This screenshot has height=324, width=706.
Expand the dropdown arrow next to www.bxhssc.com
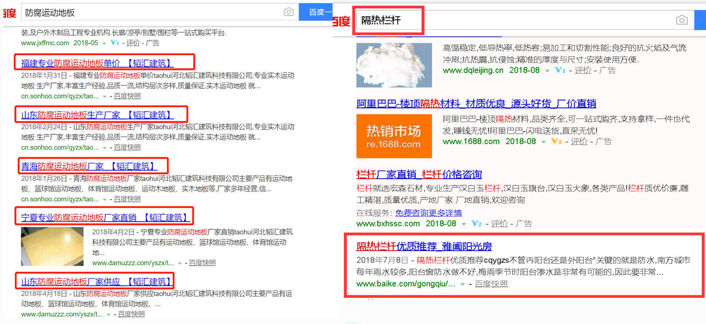coord(464,224)
